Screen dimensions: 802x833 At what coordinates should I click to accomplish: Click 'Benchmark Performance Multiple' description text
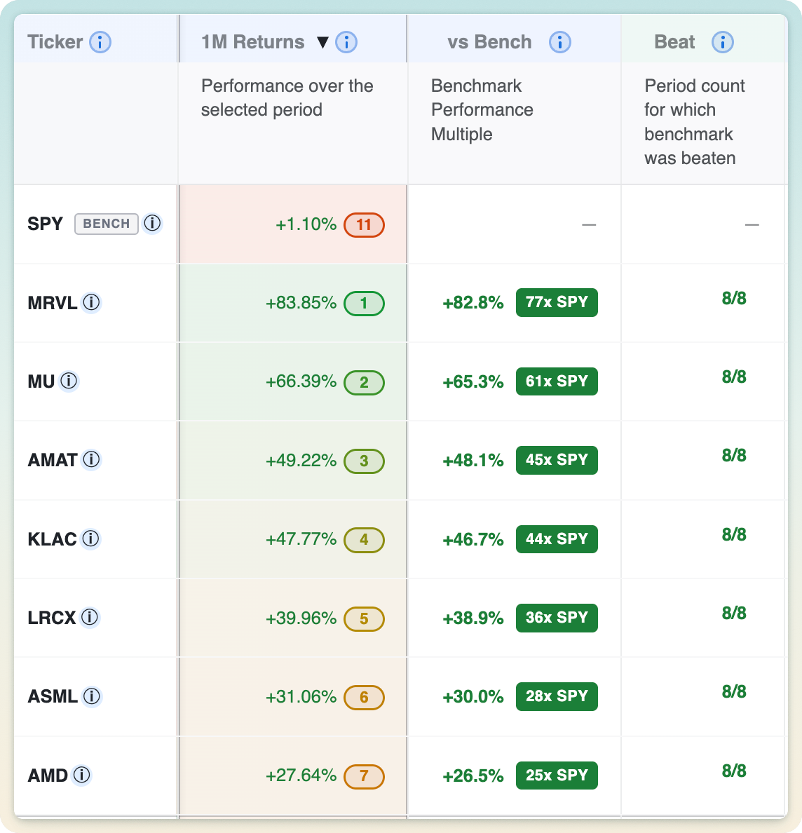(x=482, y=110)
